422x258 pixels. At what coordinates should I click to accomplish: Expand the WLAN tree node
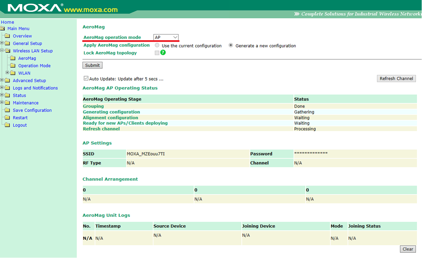[x=7, y=73]
